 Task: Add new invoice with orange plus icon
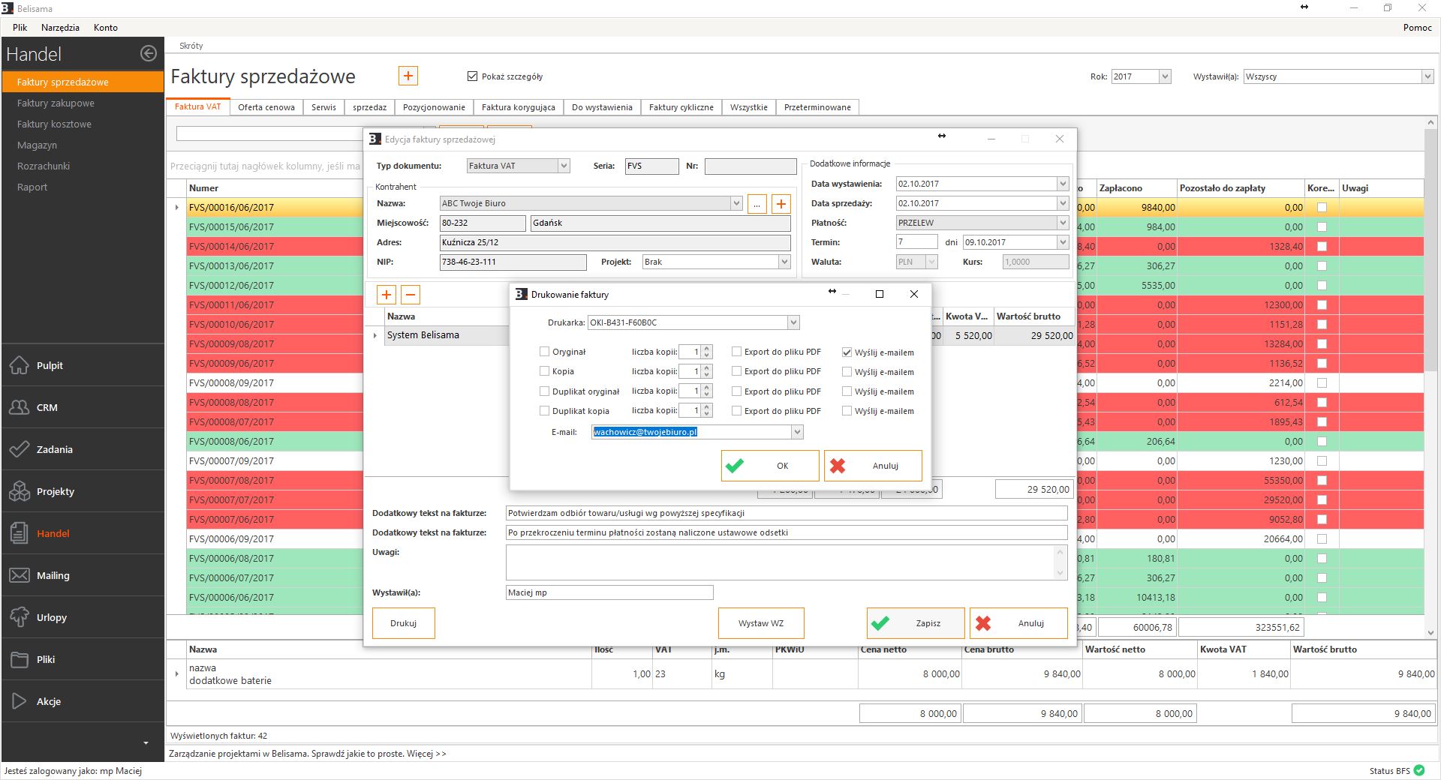pyautogui.click(x=408, y=76)
